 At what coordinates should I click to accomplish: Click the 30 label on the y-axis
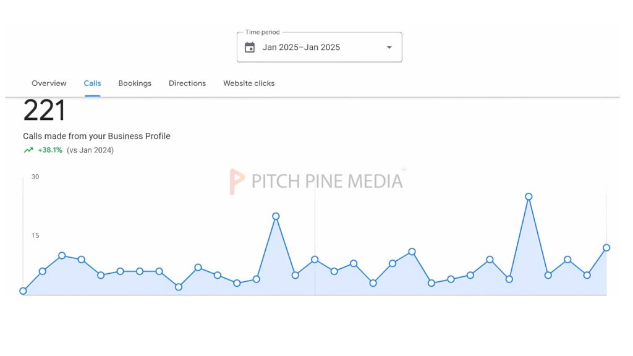coord(35,177)
